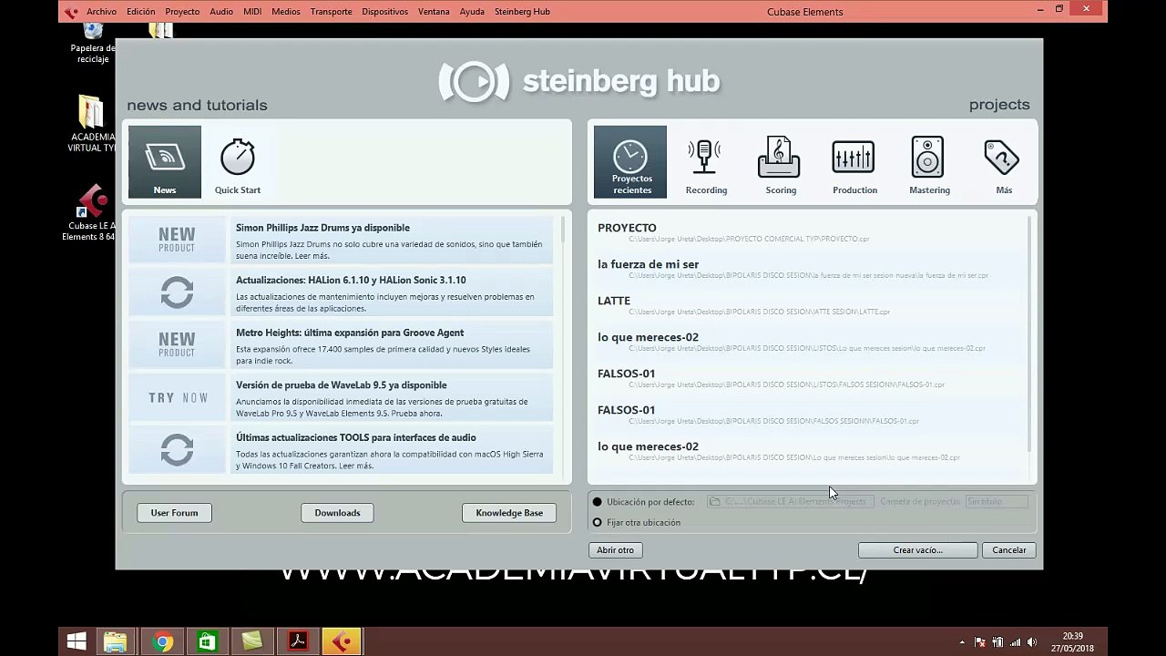Select the ACADEMIA VIRTUAL TYP desktop folder
This screenshot has height=656, width=1166.
click(x=92, y=123)
